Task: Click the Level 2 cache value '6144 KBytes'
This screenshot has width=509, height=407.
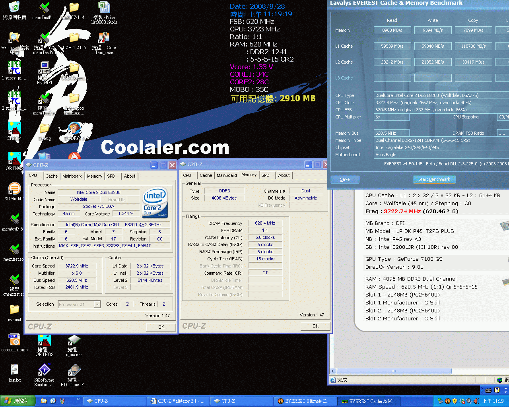Action: pos(150,280)
